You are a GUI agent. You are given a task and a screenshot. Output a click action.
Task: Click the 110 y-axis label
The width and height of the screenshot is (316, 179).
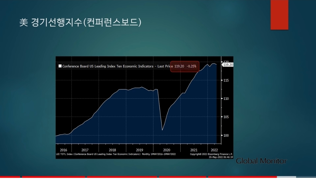tap(226, 99)
